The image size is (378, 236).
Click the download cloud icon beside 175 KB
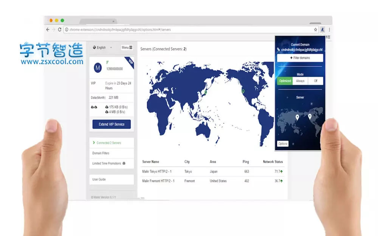click(107, 107)
